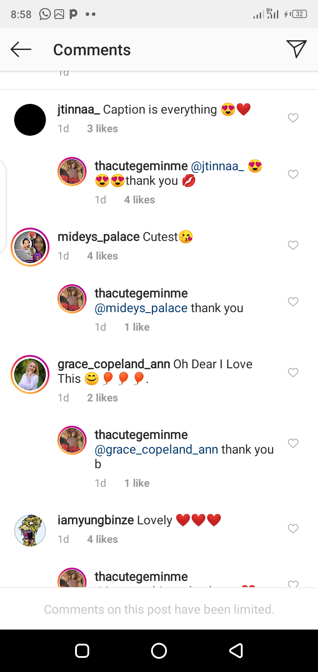Like thacutegeminme's reply to @jtinnaa_
This screenshot has height=672, width=318.
(293, 175)
